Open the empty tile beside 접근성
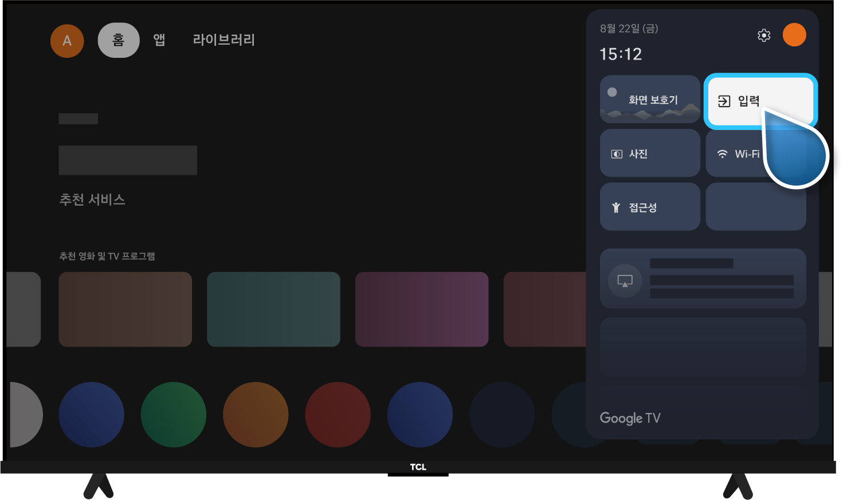Image resolution: width=847 pixels, height=500 pixels. point(756,207)
